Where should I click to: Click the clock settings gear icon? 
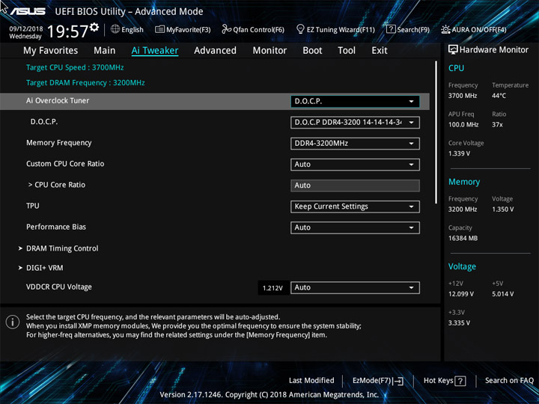(x=94, y=27)
